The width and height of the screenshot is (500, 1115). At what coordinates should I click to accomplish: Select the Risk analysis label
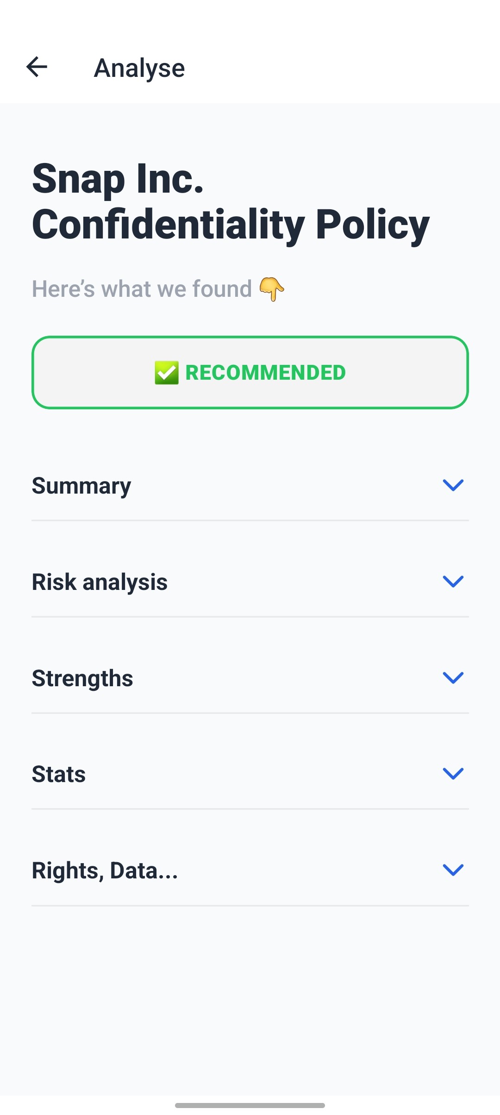[100, 582]
